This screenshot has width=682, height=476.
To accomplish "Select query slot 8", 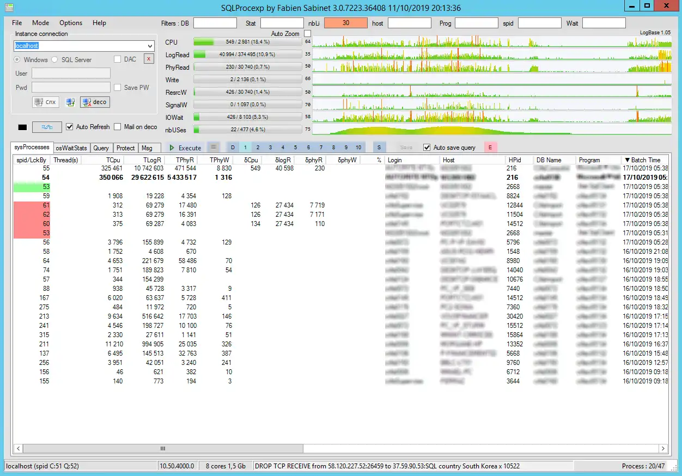I will [333, 148].
